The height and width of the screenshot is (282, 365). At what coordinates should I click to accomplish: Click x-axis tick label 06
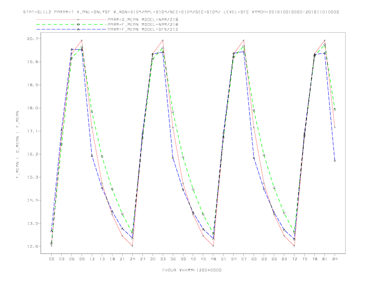(x=72, y=259)
